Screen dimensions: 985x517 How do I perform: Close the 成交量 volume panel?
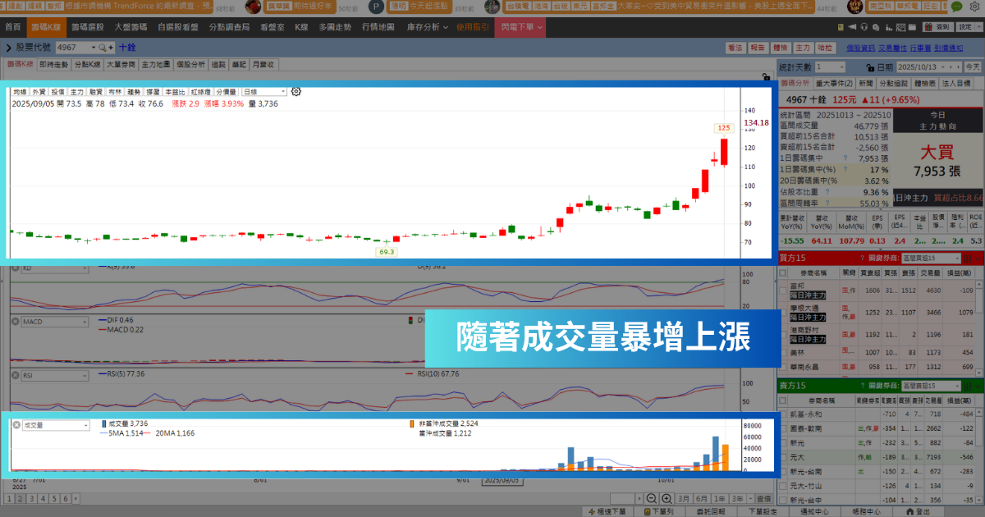(x=16, y=425)
